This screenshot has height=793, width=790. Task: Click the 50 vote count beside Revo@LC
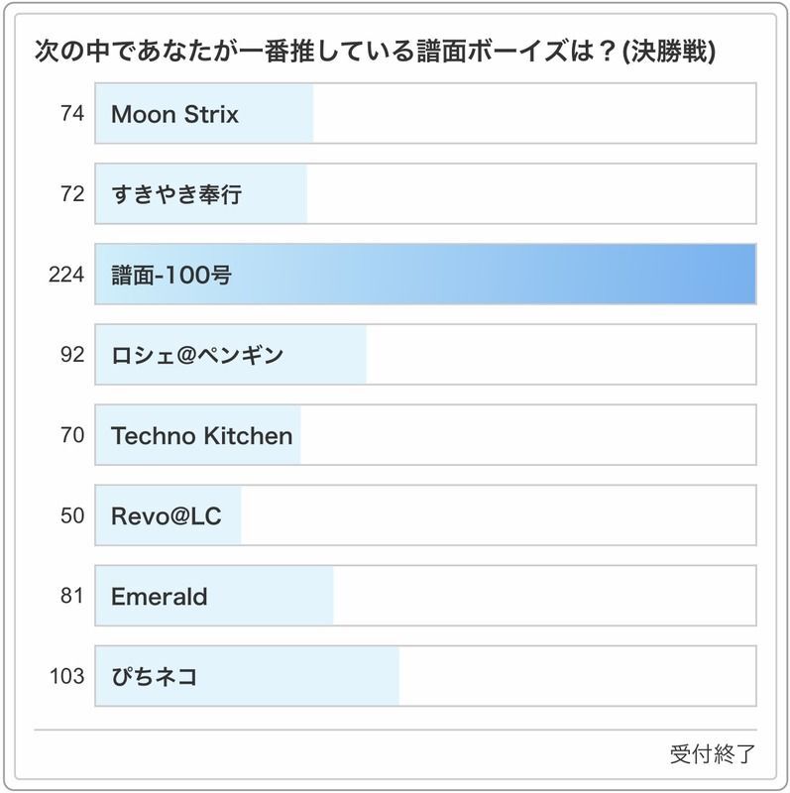[72, 515]
